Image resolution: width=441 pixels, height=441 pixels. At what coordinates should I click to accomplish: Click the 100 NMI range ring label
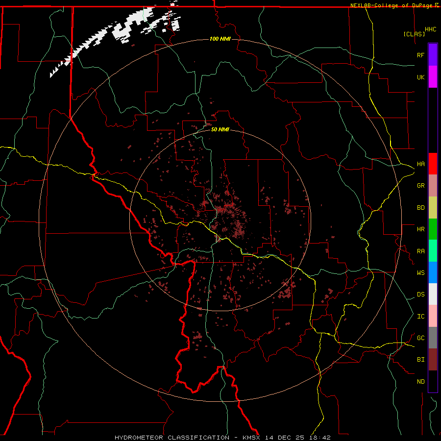(x=220, y=39)
